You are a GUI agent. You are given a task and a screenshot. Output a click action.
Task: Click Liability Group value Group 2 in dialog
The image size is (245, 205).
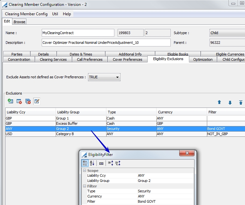pos(166,181)
